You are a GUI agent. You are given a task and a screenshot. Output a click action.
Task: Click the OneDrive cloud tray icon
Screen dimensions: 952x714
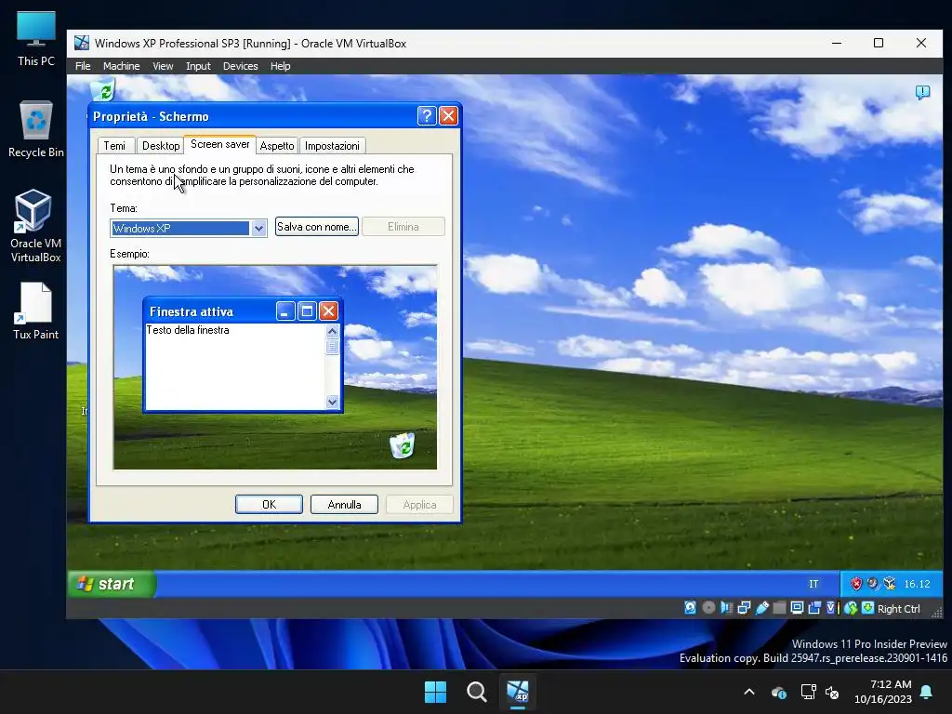coord(779,692)
